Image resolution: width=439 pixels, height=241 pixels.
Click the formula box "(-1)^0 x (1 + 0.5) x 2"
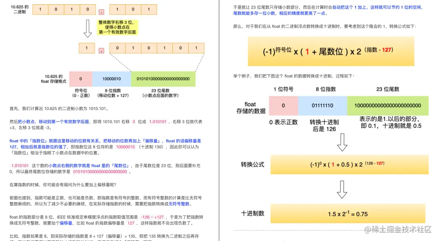coord(350,165)
